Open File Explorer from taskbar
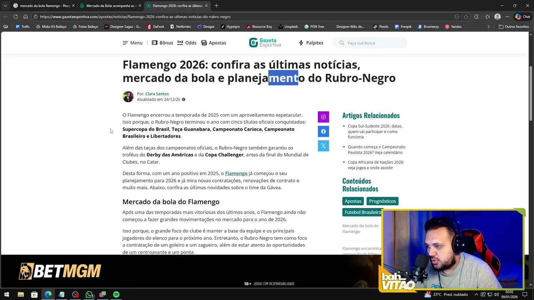Viewport: 534px width, 300px height. pos(20,295)
